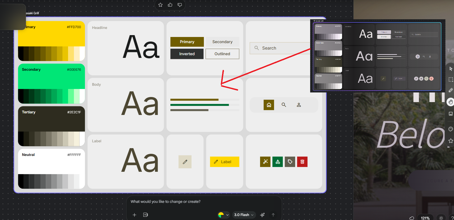Screen dimensions: 454x220
Task: Open the 121% zoom level menu
Action: [x=425, y=218]
